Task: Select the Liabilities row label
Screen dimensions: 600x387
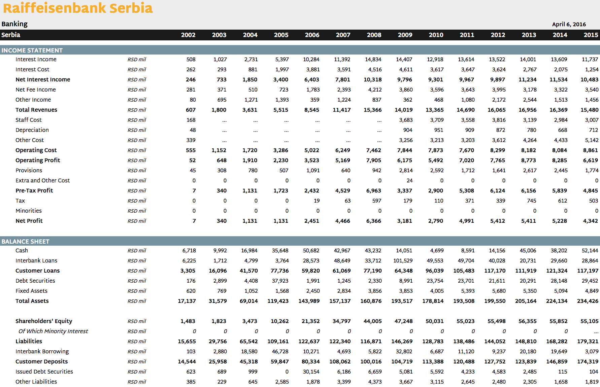Action: [x=29, y=342]
